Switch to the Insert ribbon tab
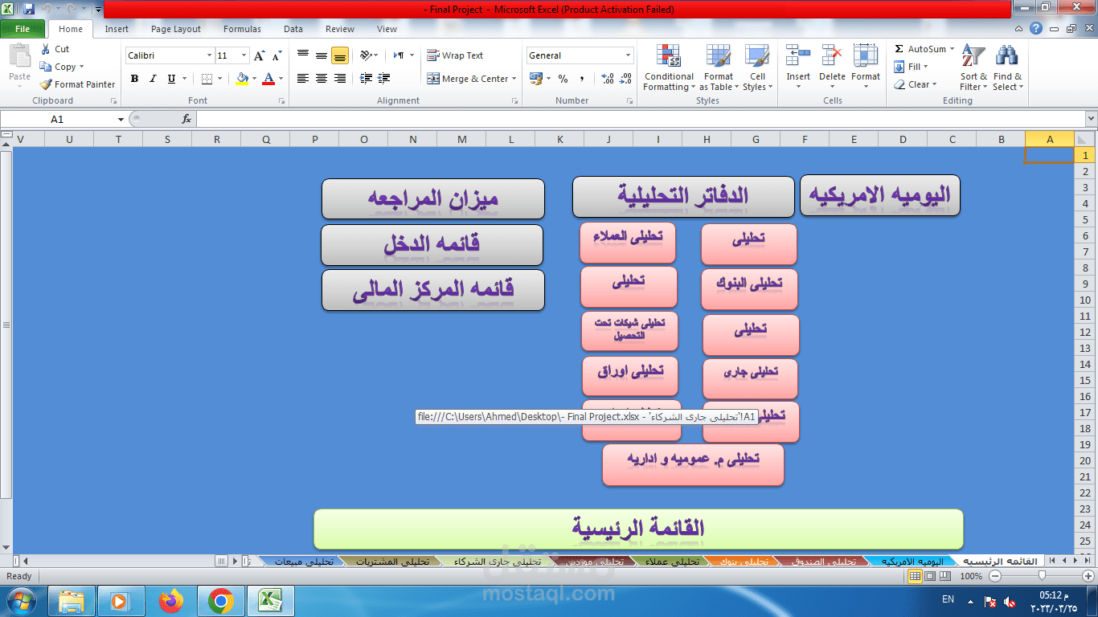This screenshot has width=1098, height=617. pyautogui.click(x=117, y=29)
